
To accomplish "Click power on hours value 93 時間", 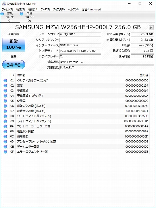I will (142, 57).
